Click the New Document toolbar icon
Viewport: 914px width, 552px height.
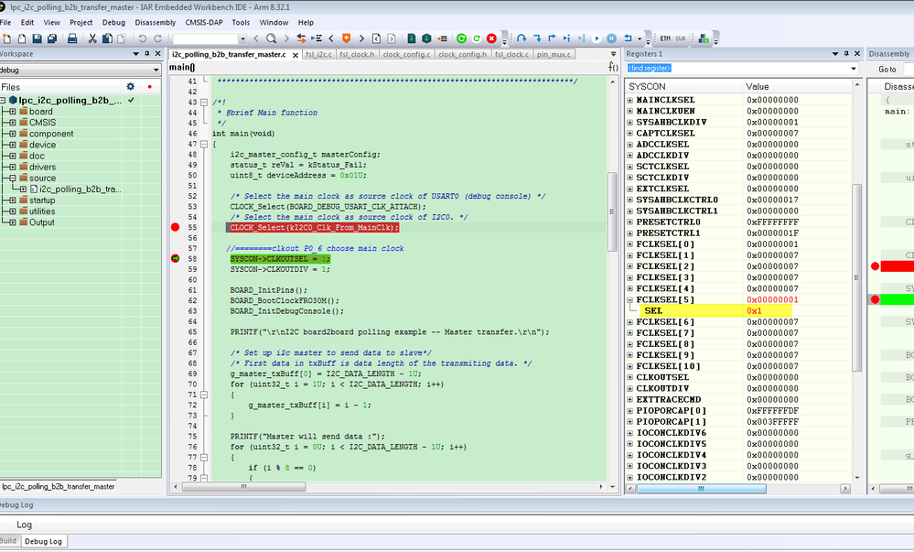point(7,38)
